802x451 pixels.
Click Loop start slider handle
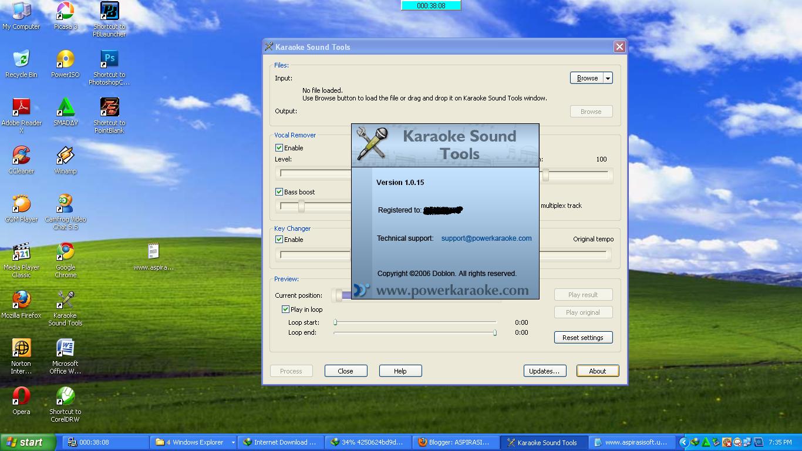(335, 322)
